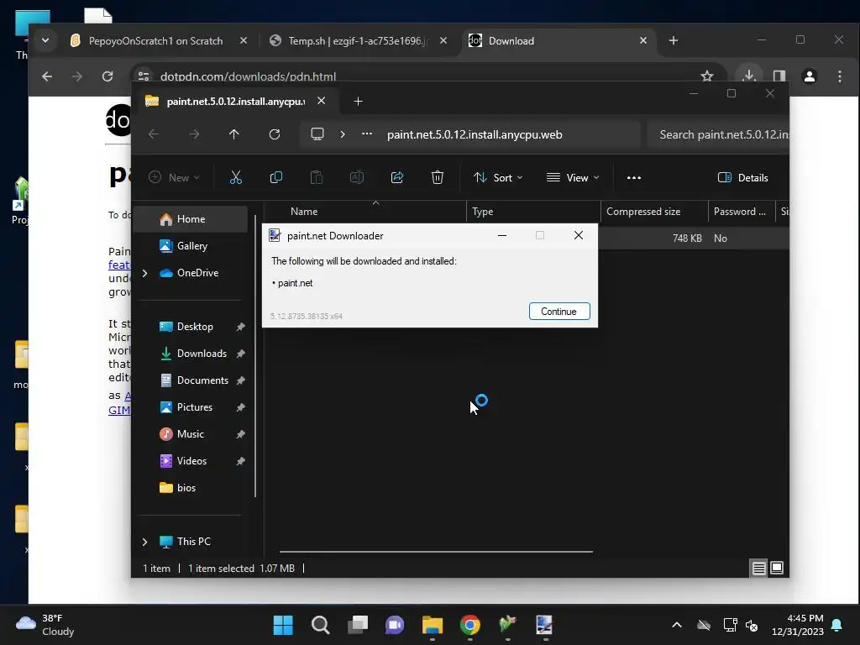
Task: Expand the OneDrive tree node
Action: pos(144,273)
